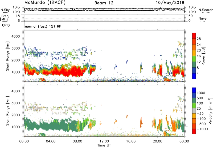This screenshot has width=213, height=147.
Task: Click the power colorbar 28 tick label
Action: tap(199, 39)
